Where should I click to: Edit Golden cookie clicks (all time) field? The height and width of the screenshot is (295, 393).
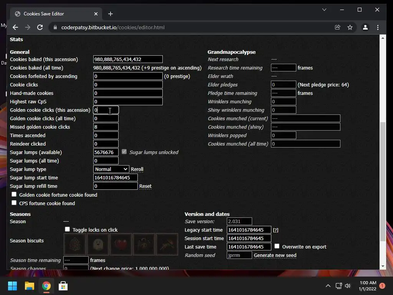click(x=106, y=118)
